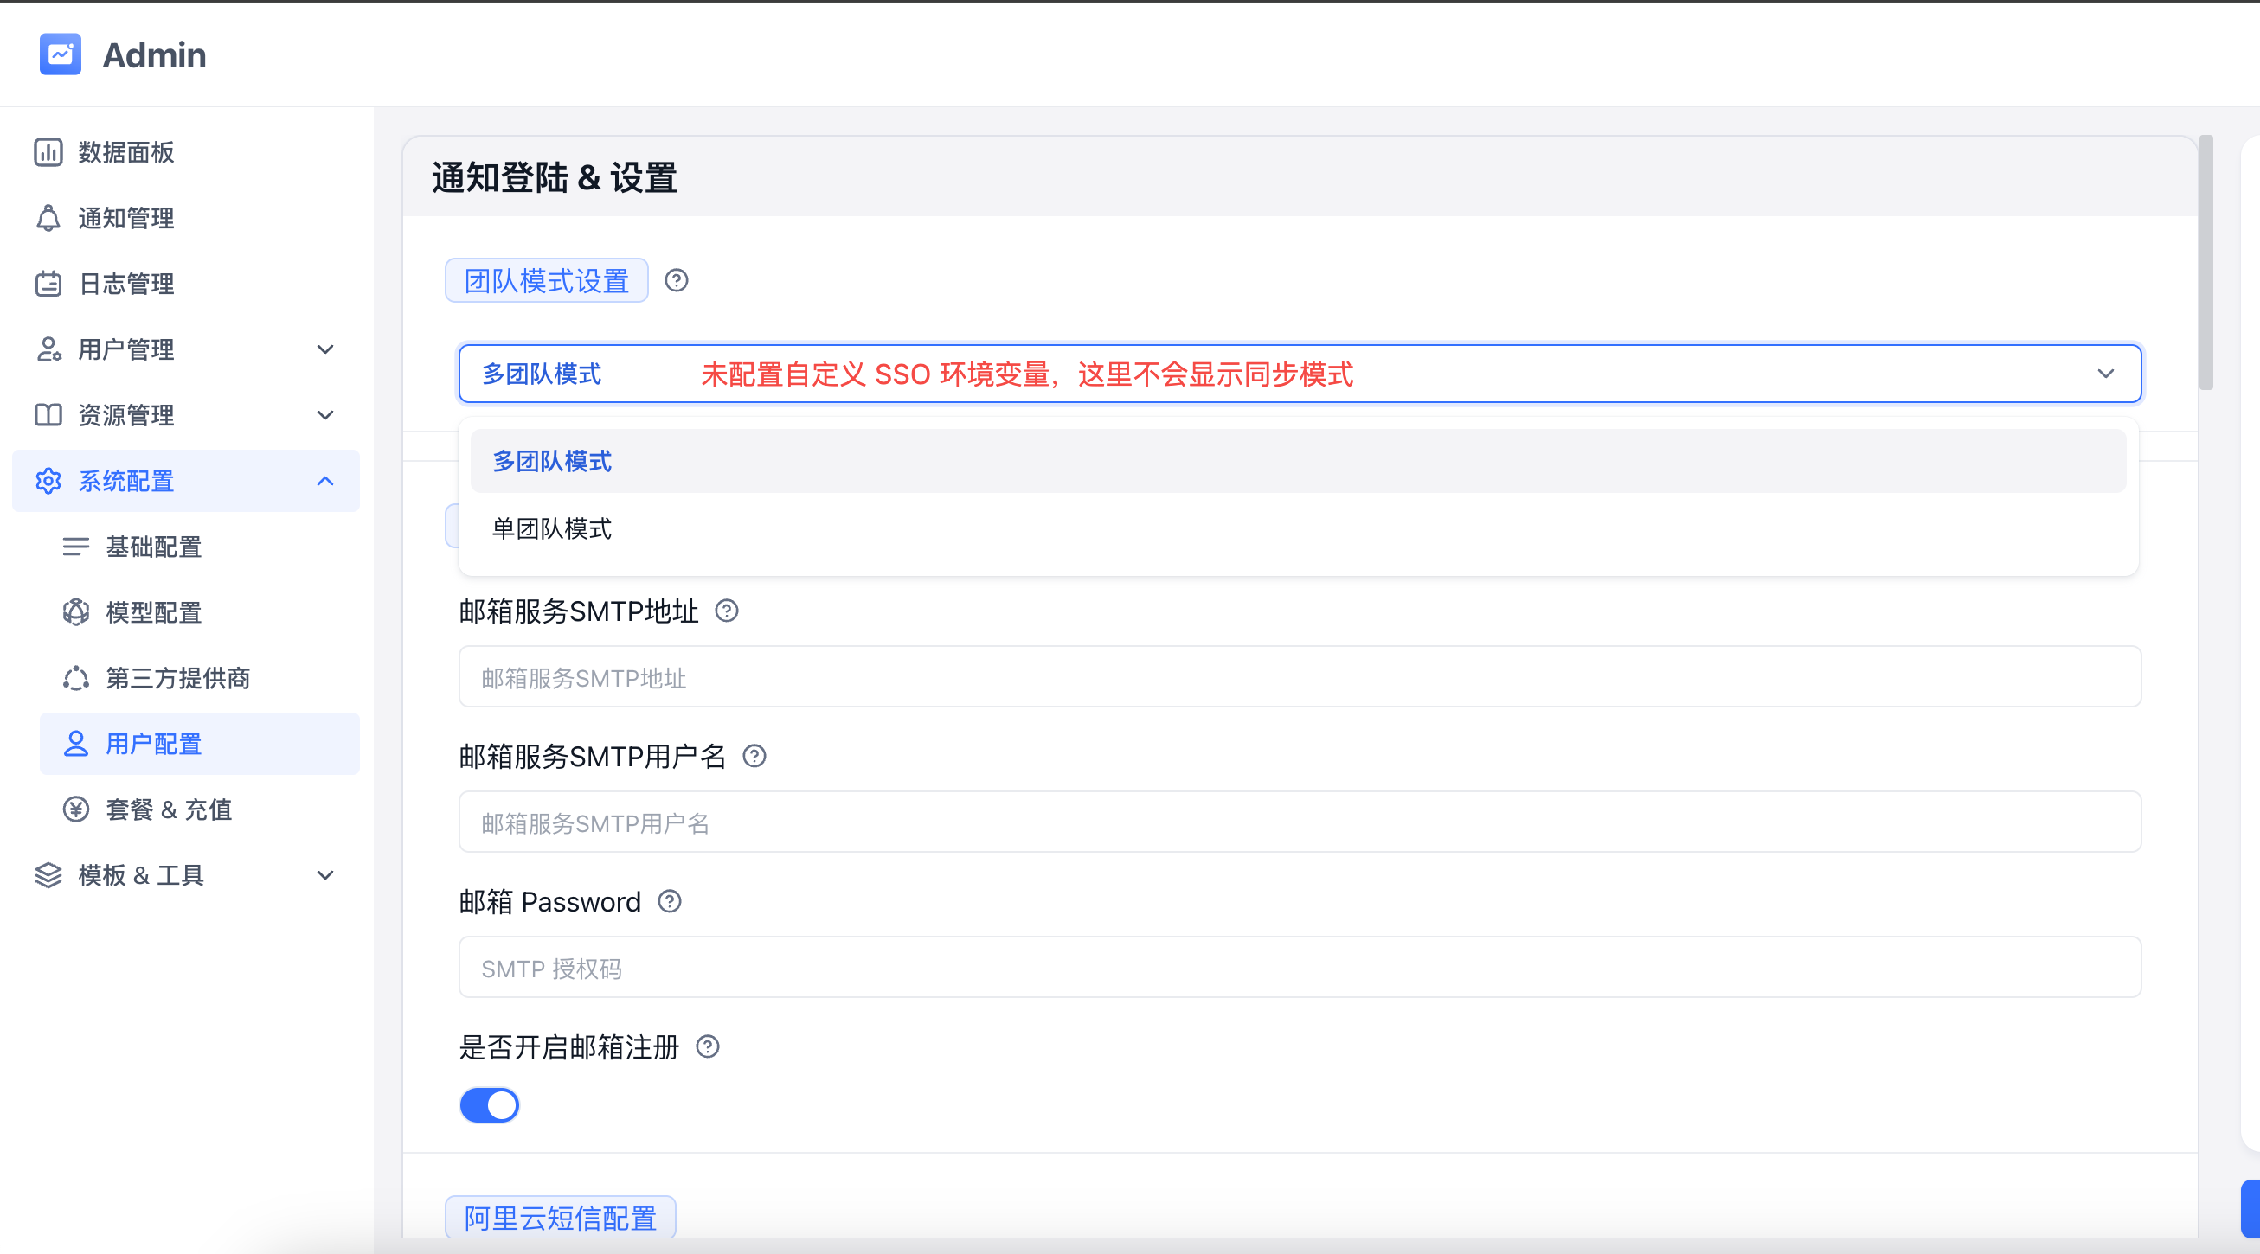The width and height of the screenshot is (2260, 1254).
Task: Click help icon next to 邮箱服务SMTP地址
Action: tap(727, 611)
